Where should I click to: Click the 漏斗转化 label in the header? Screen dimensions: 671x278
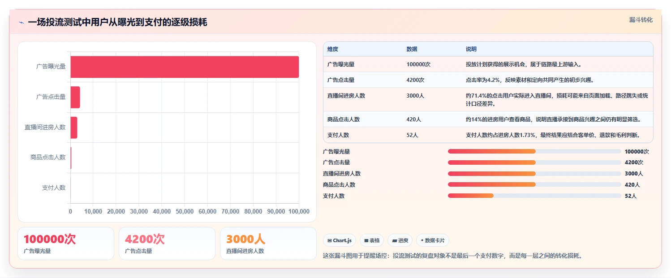[641, 20]
